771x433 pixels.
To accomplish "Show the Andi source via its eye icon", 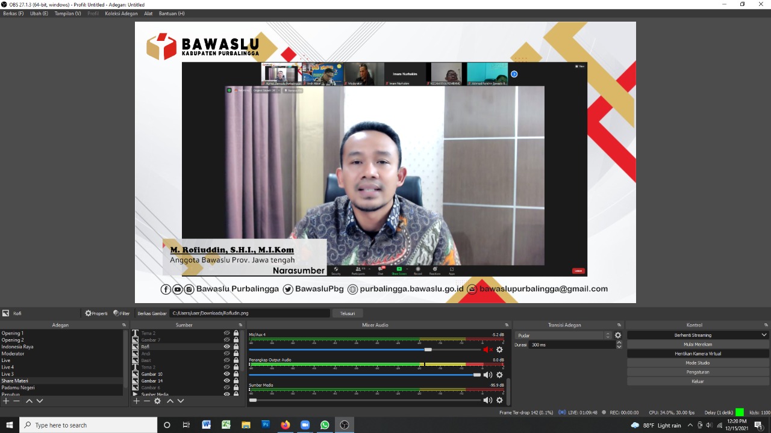I will (x=227, y=354).
